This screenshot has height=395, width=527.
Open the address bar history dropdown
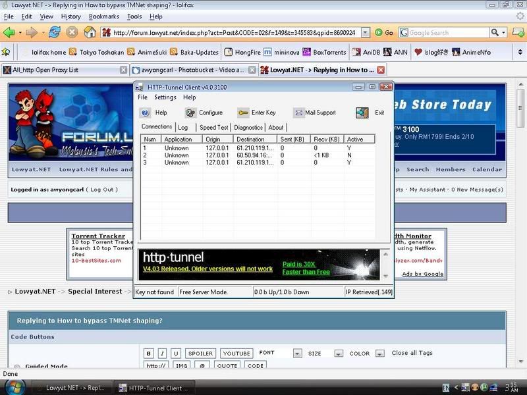pos(366,32)
